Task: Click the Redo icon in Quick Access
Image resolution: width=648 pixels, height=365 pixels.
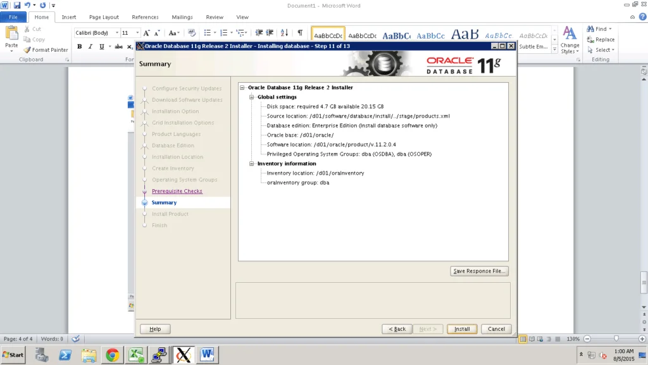Action: (42, 5)
